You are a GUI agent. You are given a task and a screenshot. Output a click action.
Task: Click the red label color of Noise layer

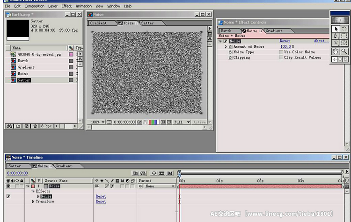click(33, 186)
